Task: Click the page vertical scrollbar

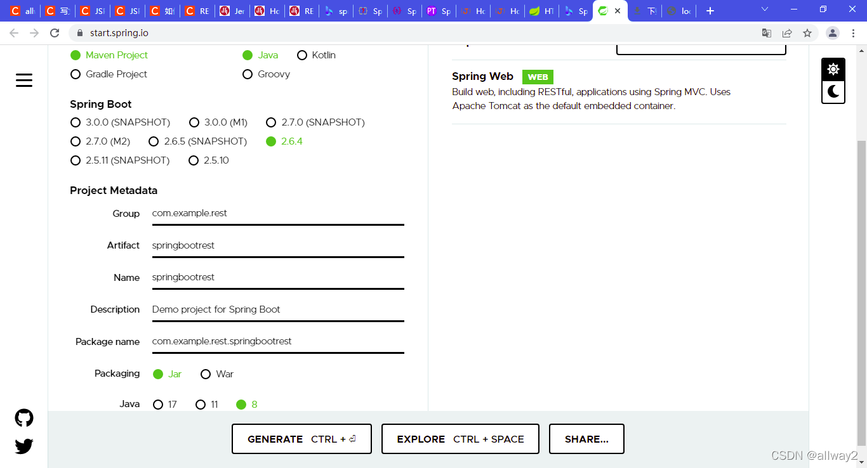Action: [x=861, y=292]
